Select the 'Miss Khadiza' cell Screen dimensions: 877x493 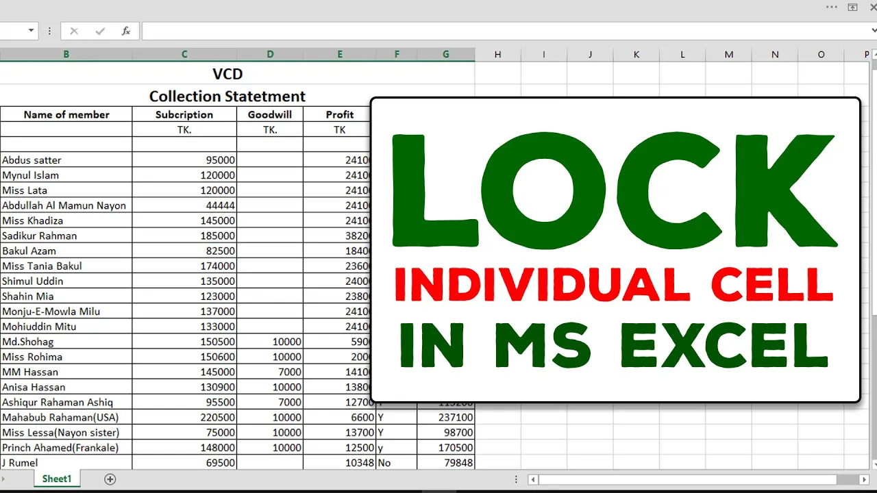coord(66,220)
